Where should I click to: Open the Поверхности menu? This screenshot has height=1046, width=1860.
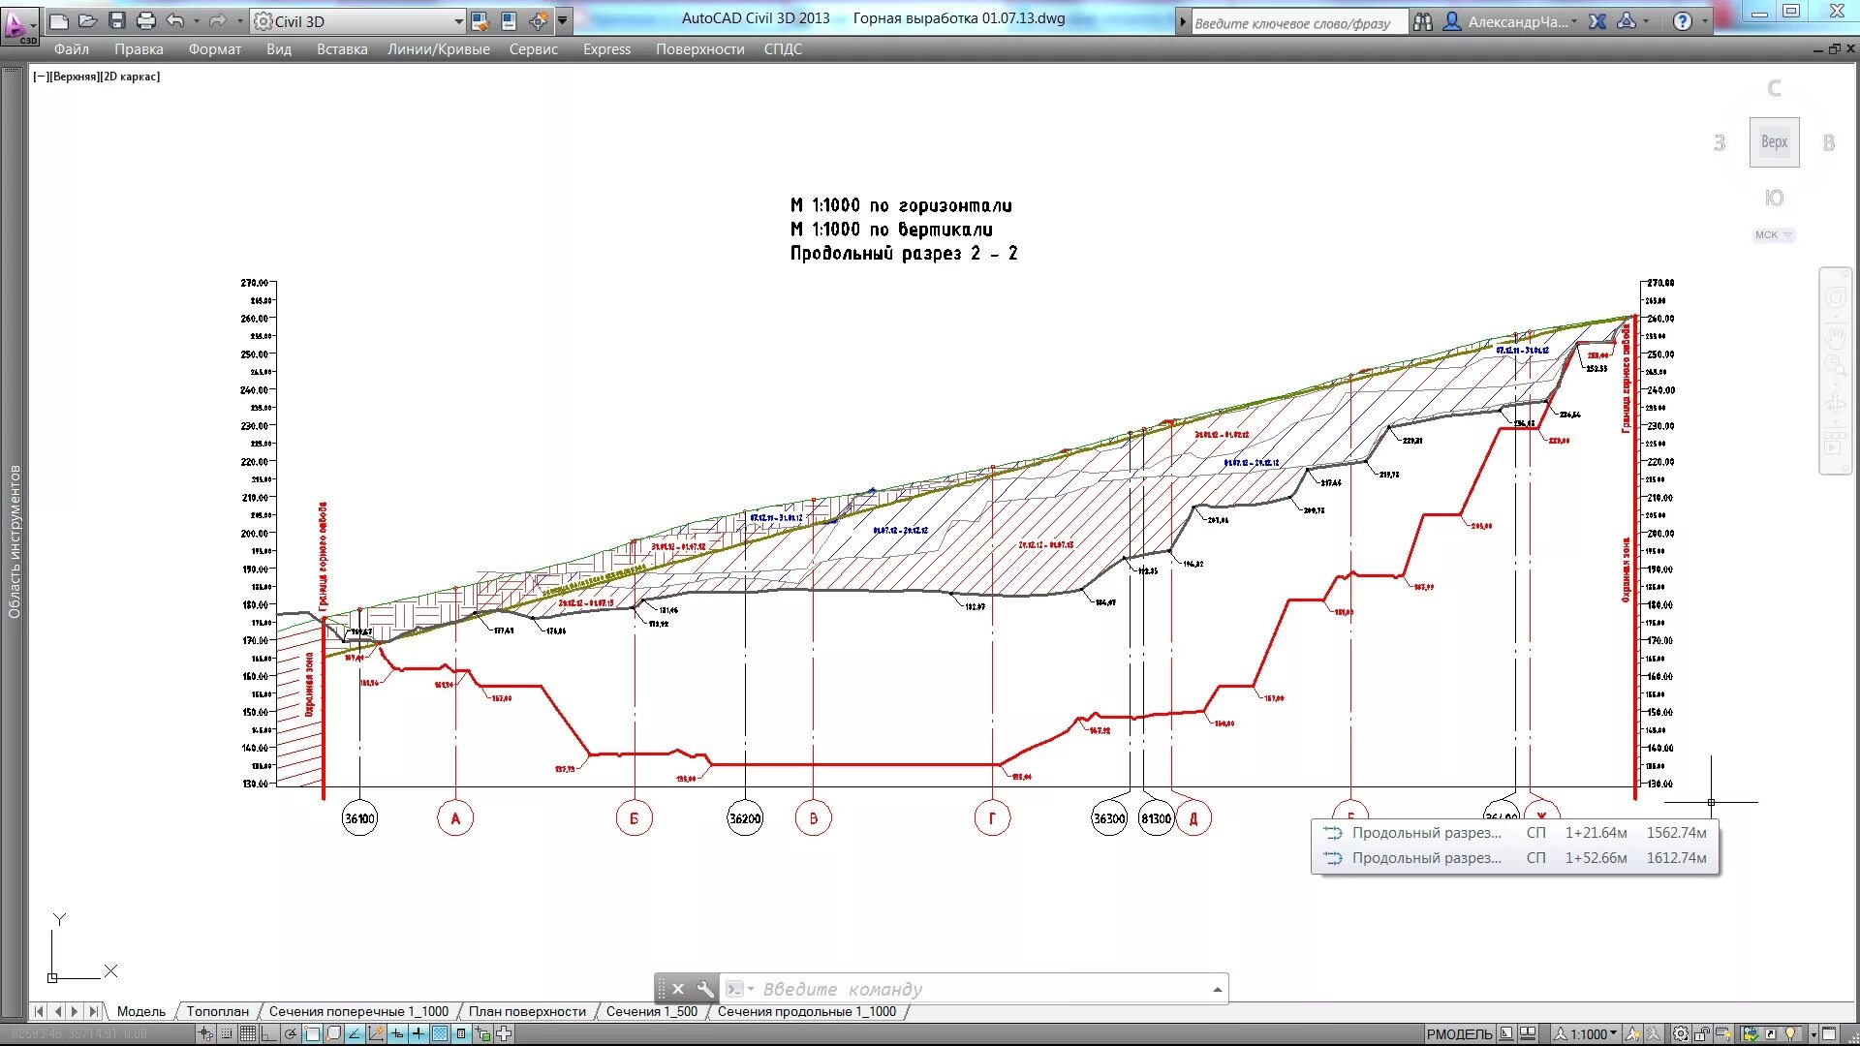(699, 49)
